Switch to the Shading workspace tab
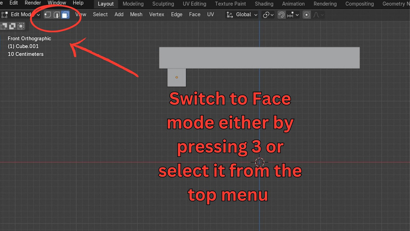The width and height of the screenshot is (410, 231). click(264, 4)
